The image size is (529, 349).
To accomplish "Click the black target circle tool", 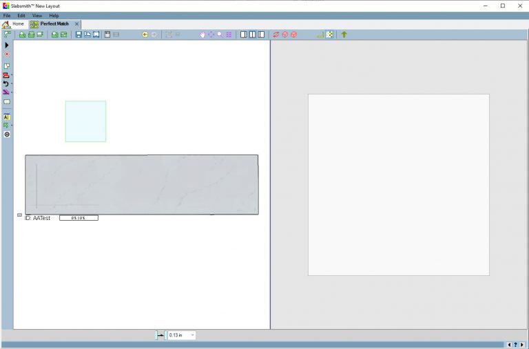I will click(7, 134).
